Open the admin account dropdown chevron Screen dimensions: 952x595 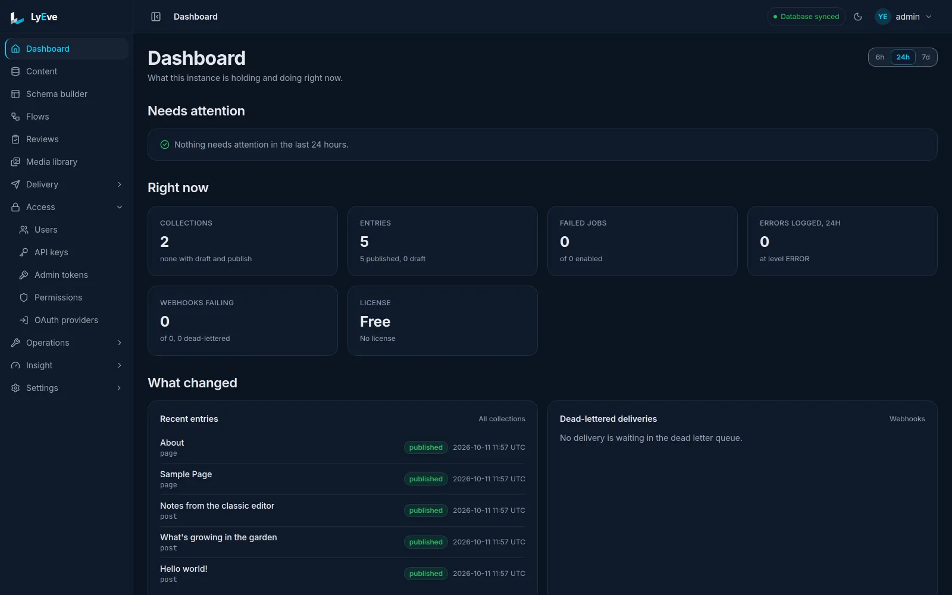point(929,17)
